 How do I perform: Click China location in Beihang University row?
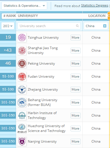pyautogui.click(x=96, y=103)
